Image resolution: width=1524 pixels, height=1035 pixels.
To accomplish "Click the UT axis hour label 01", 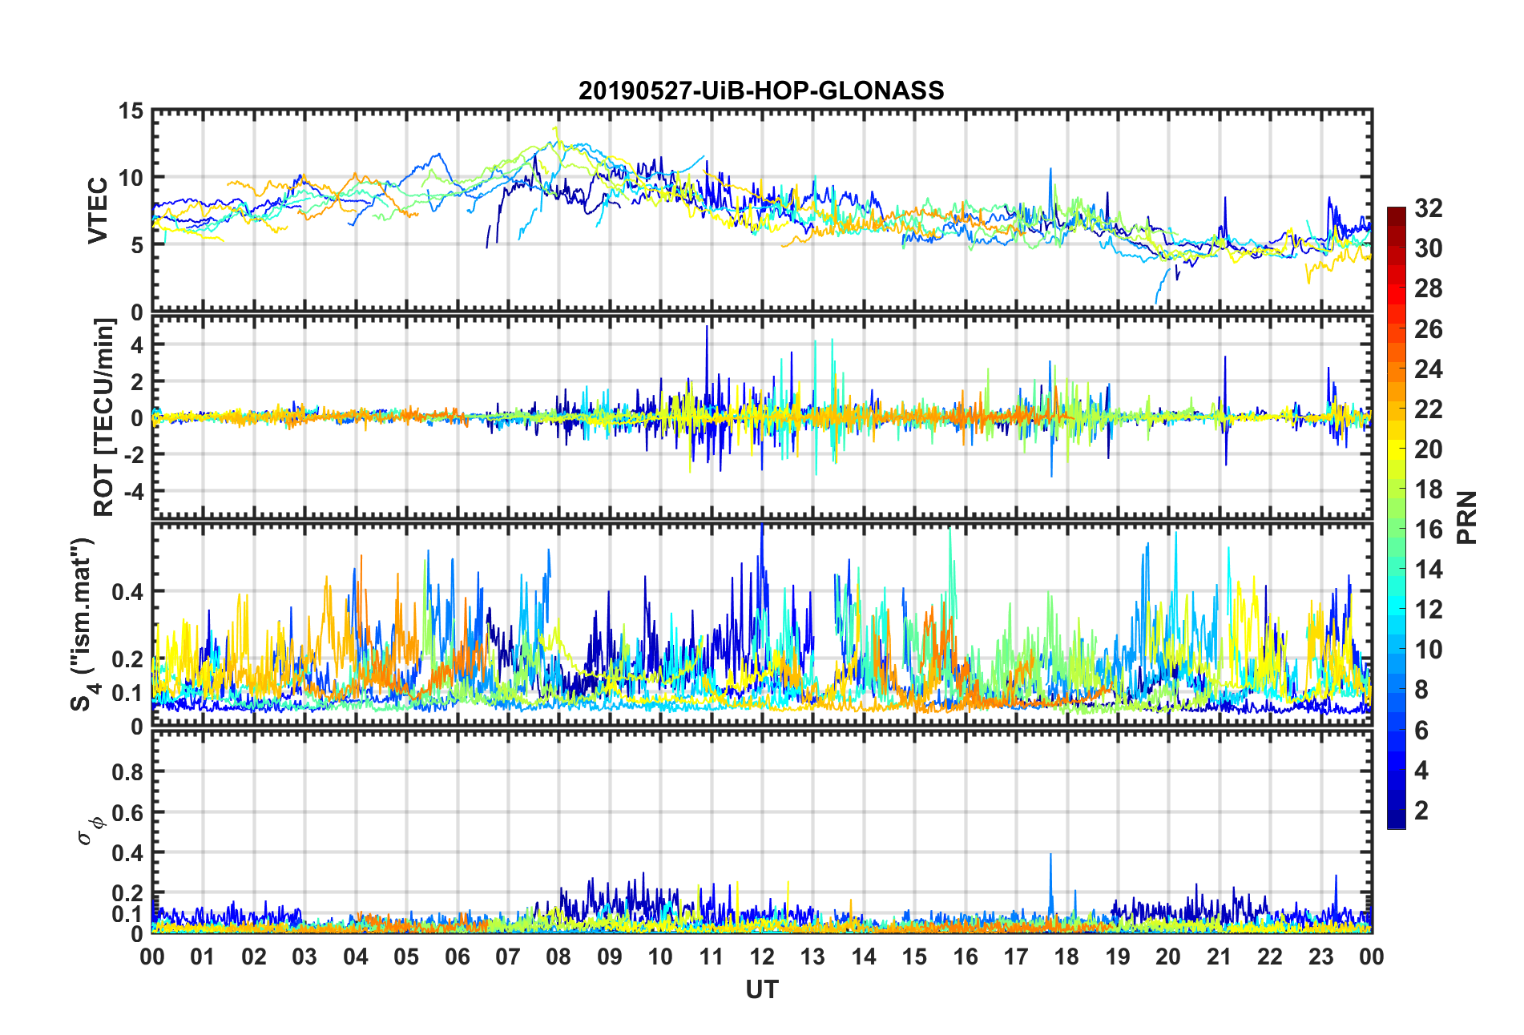I will [203, 956].
